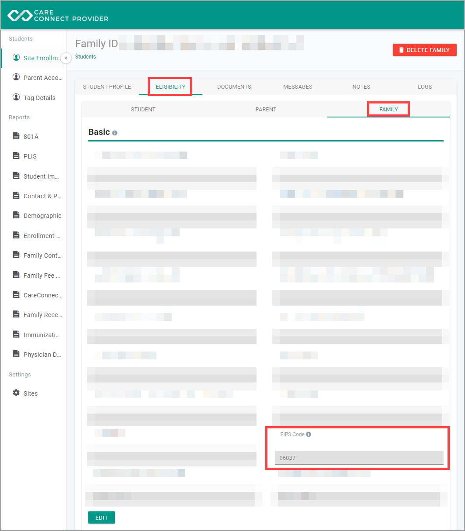Click the Edit button
Viewport: 465px width, 531px height.
(x=101, y=517)
